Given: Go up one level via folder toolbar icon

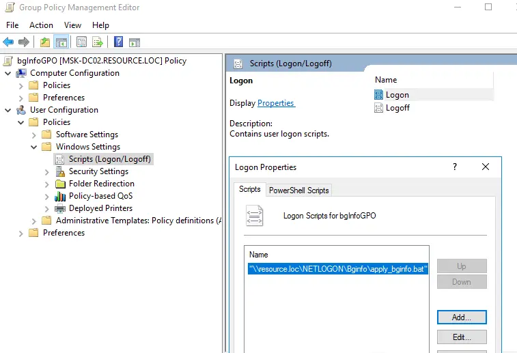Looking at the screenshot, I should tap(45, 42).
